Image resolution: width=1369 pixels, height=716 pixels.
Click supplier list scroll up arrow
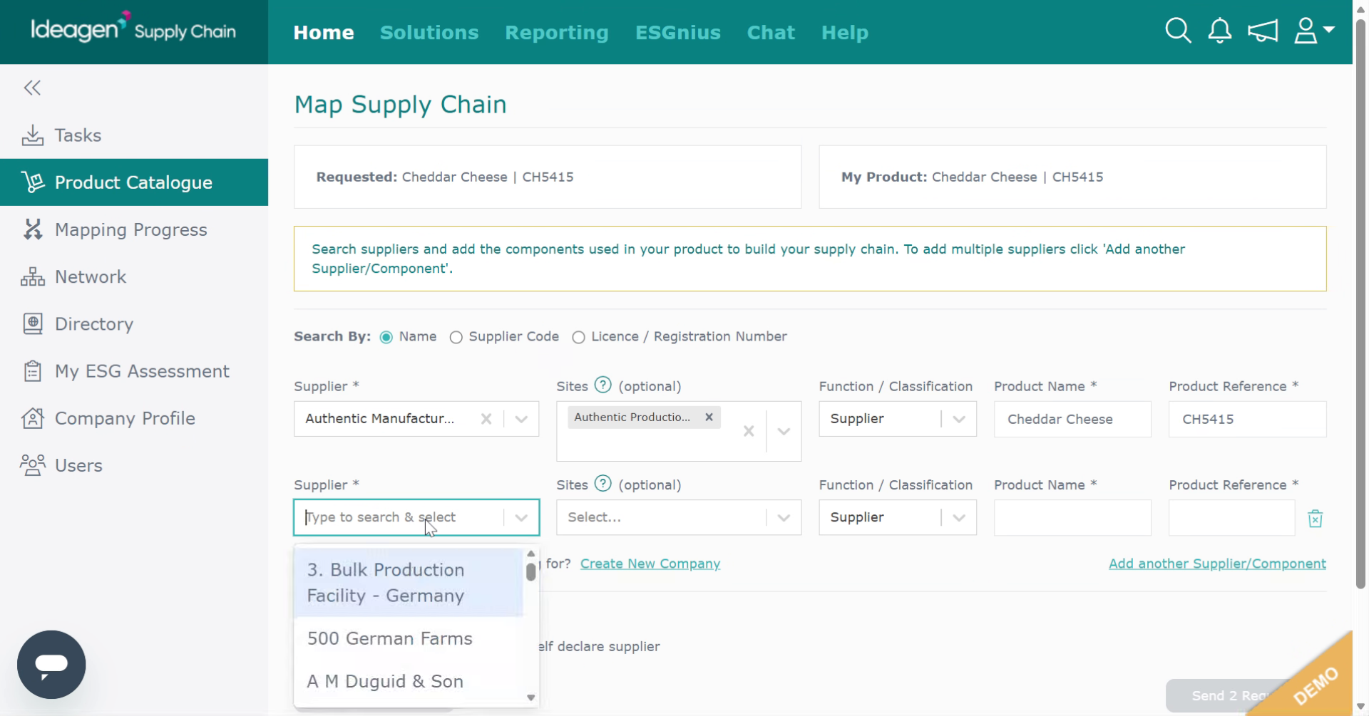tap(530, 554)
